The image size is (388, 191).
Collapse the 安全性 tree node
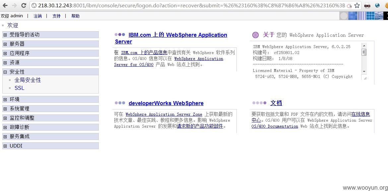[x=5, y=72]
